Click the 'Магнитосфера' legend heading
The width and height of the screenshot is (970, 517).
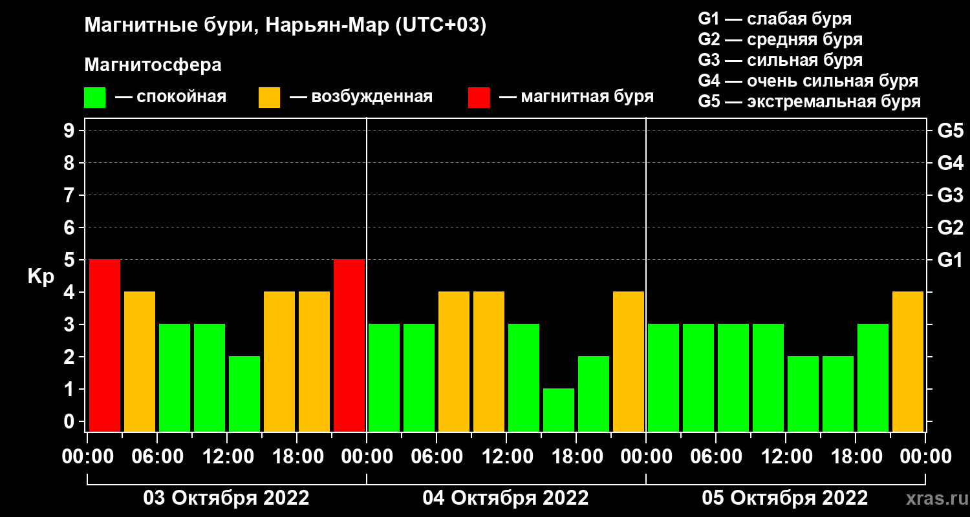pos(153,65)
